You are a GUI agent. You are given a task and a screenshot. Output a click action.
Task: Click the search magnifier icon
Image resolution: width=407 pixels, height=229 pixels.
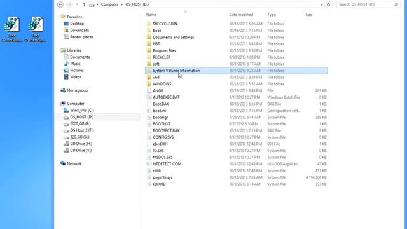point(396,4)
